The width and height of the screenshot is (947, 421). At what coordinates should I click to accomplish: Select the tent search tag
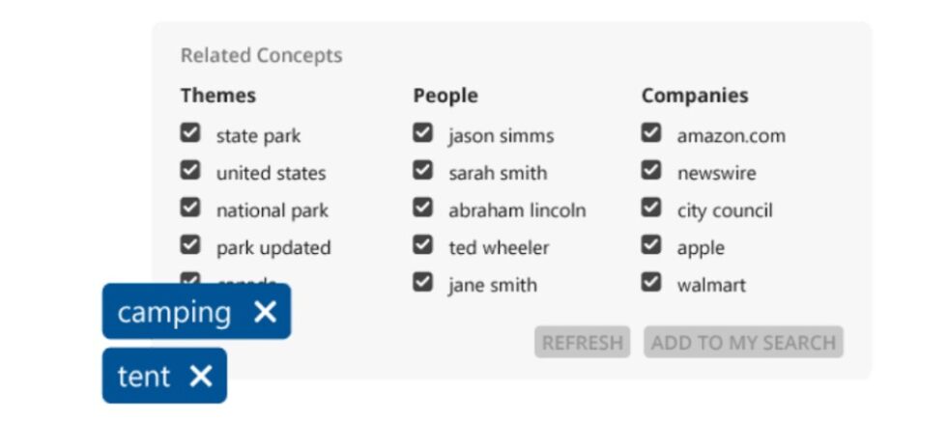(x=144, y=376)
